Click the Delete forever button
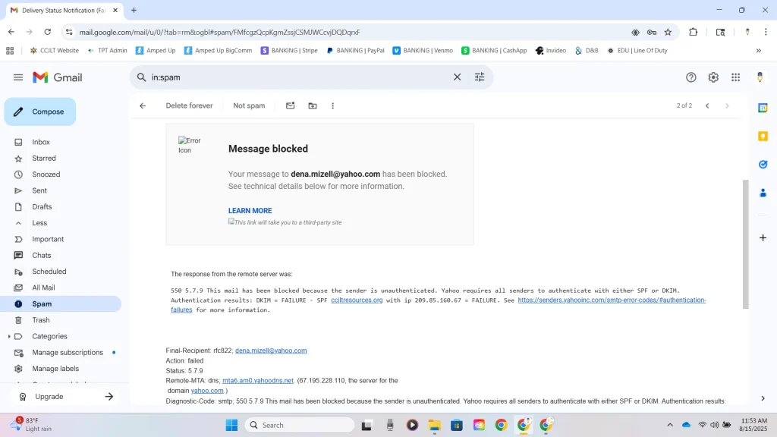 189,106
